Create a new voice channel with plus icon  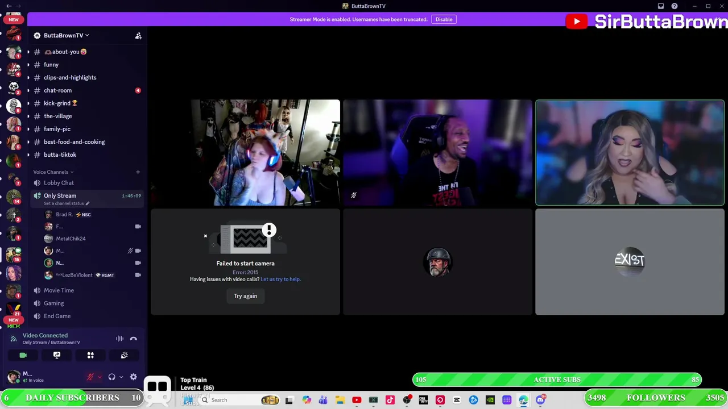(138, 172)
